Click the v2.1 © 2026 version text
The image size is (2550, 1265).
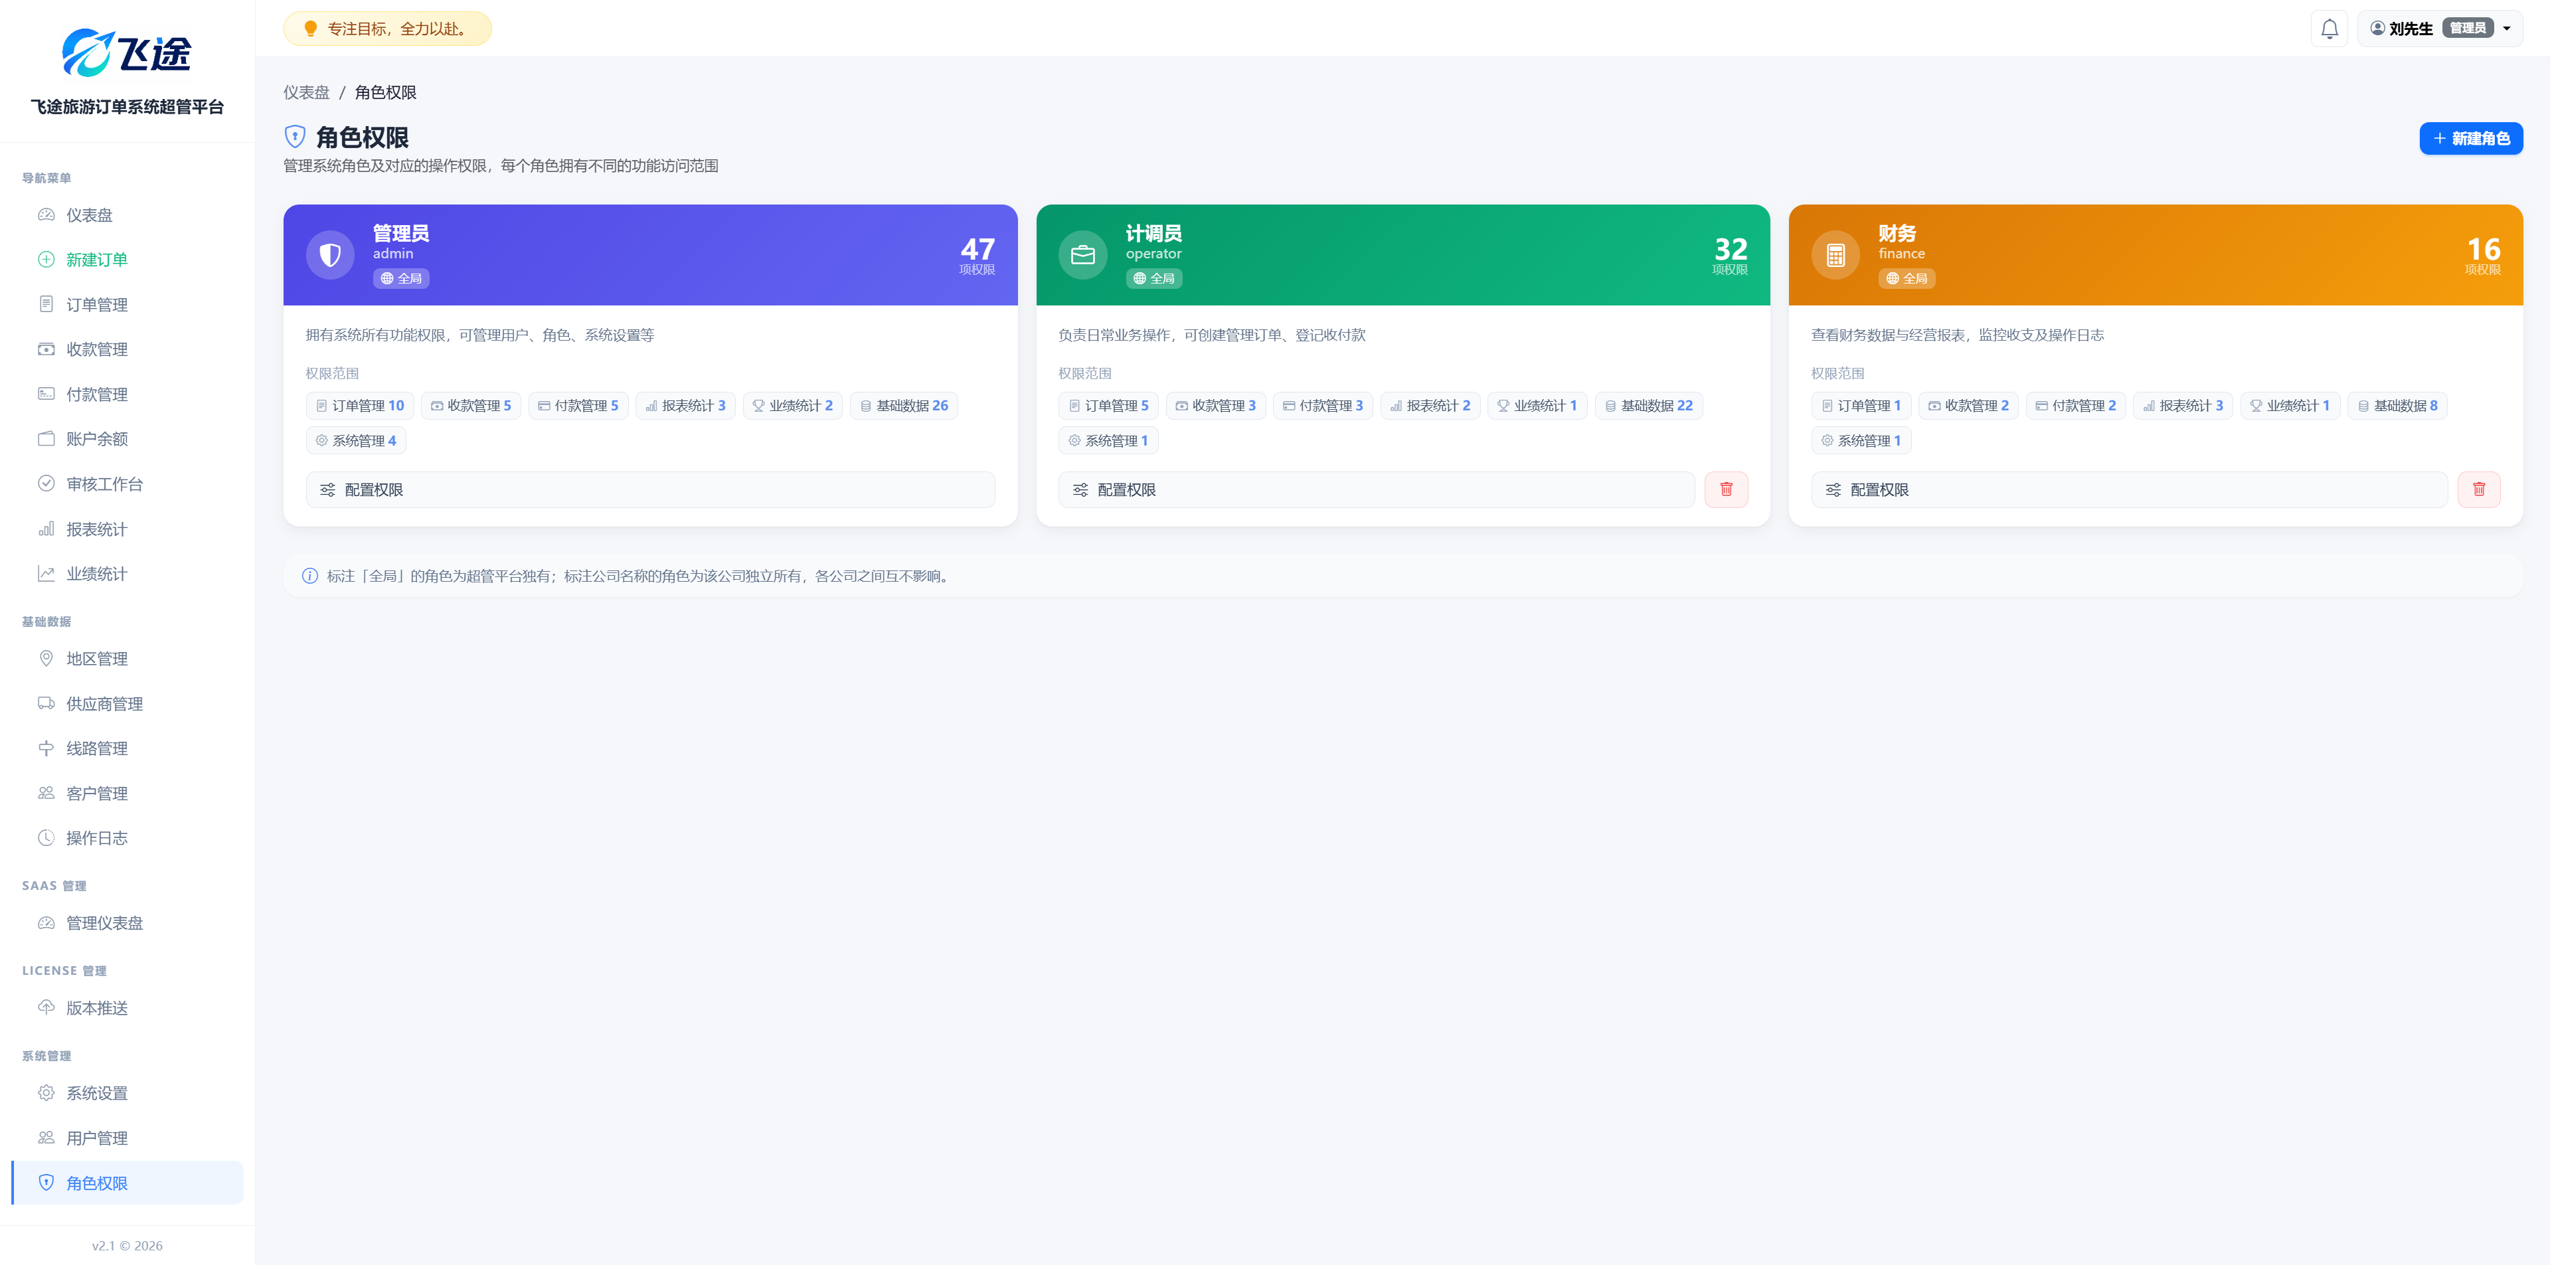[x=127, y=1245]
